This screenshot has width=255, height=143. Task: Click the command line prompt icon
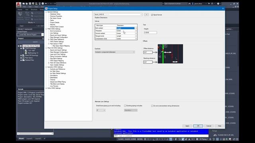pyautogui.click(x=116, y=136)
